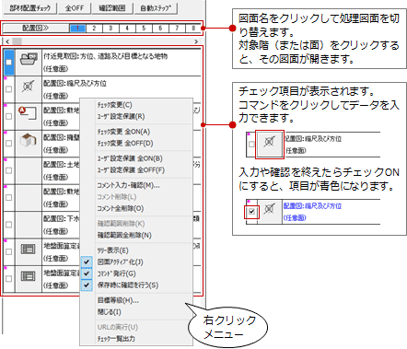
Task: Uncheck the checked box in the blue example
Action: tap(251, 212)
